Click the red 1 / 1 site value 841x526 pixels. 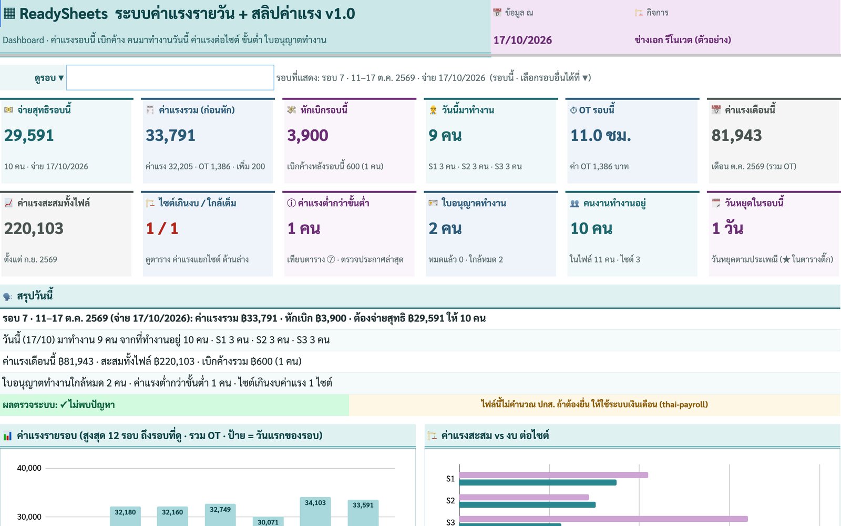pos(162,229)
